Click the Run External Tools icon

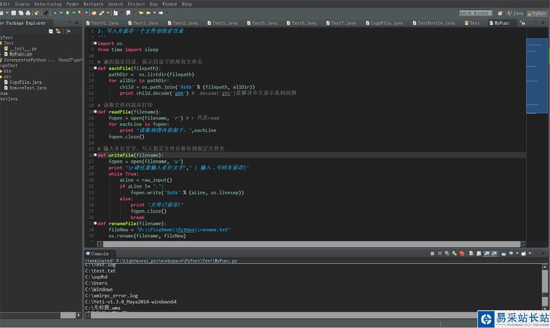pyautogui.click(x=80, y=13)
